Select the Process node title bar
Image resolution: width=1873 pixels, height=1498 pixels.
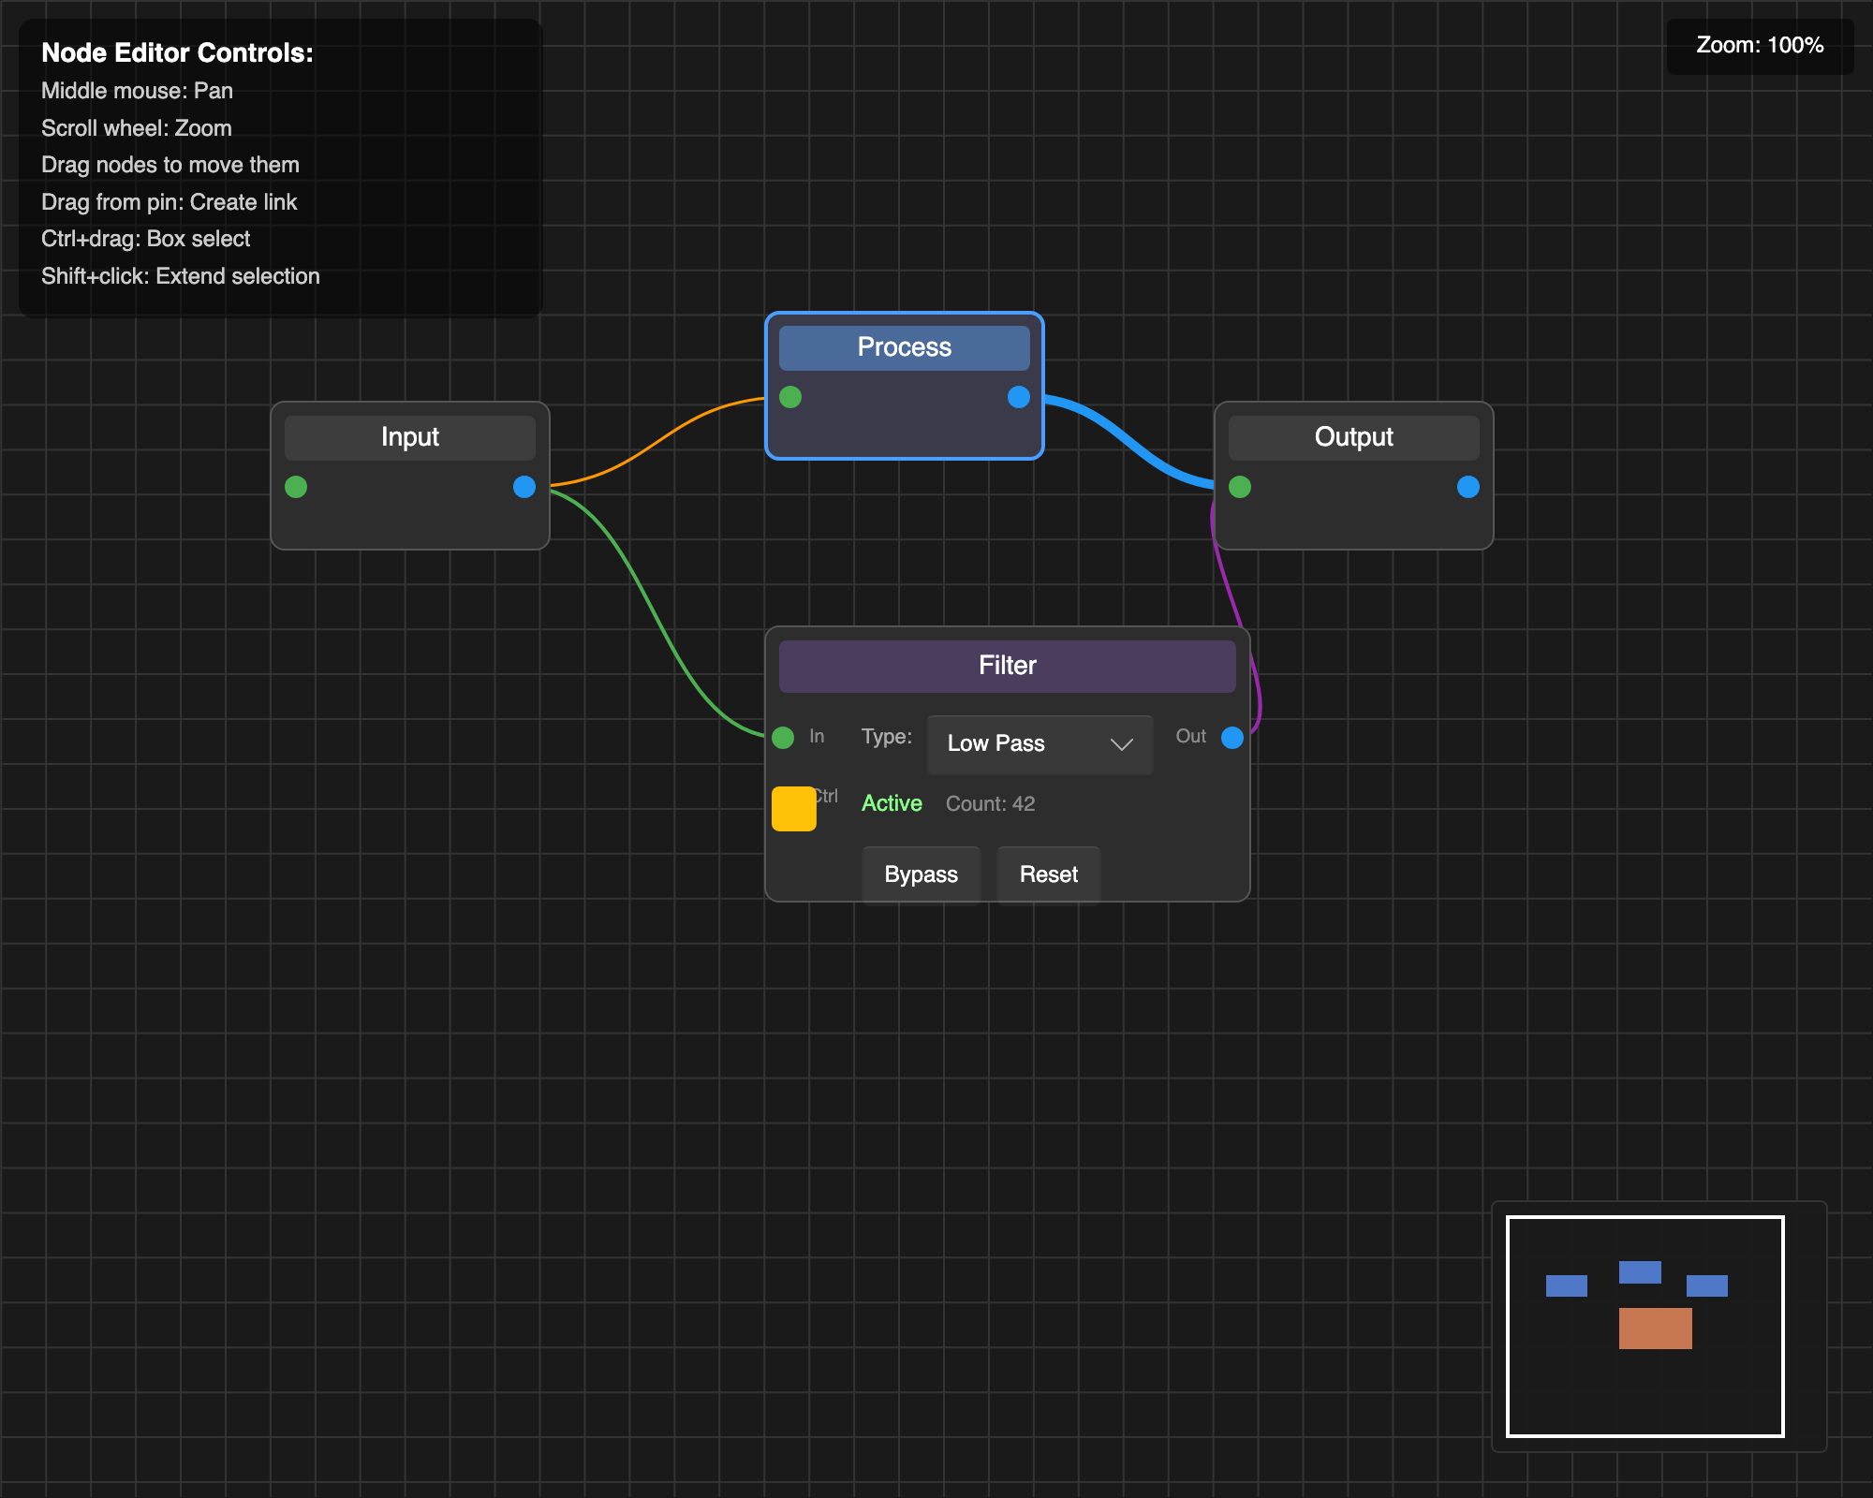click(905, 347)
